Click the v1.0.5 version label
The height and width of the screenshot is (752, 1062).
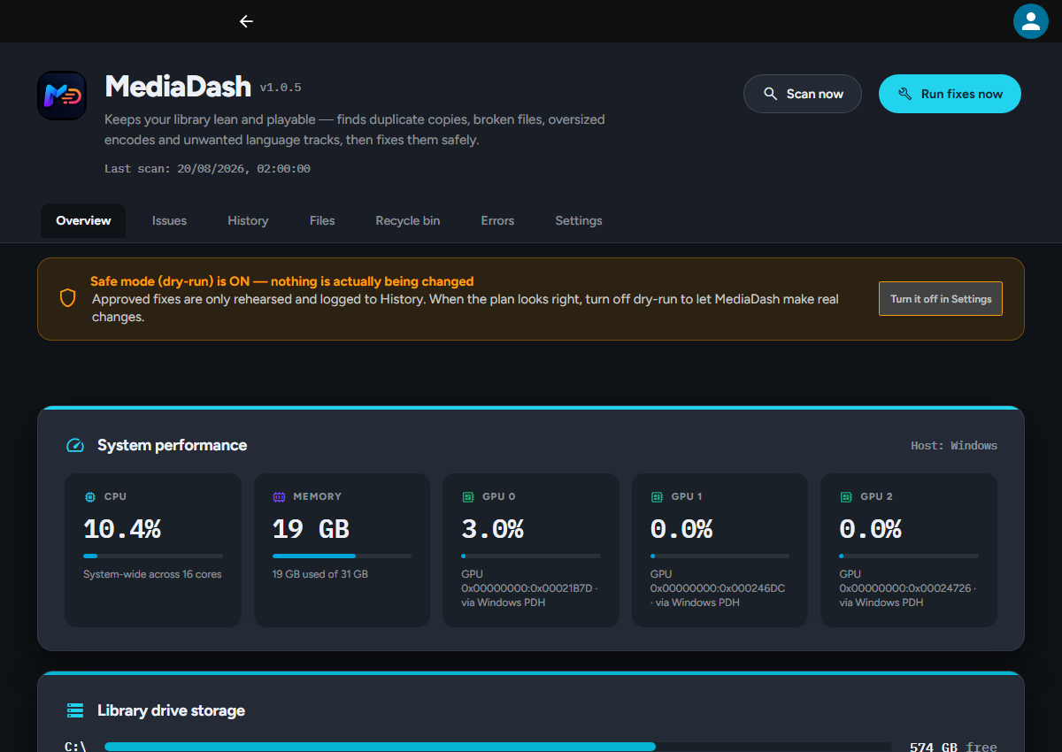point(281,87)
